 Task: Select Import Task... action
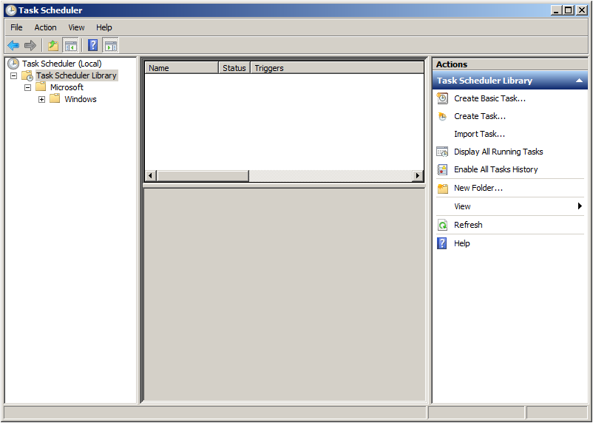point(480,134)
